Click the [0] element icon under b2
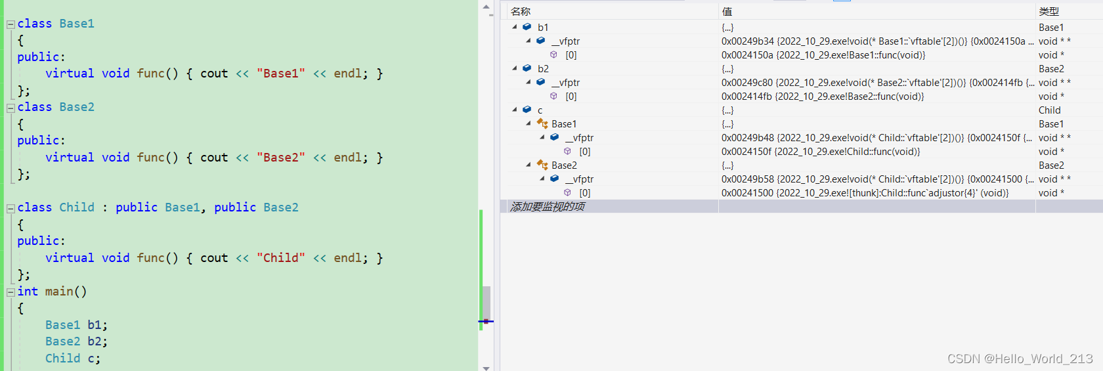Screen dimensions: 1103x371 (554, 96)
